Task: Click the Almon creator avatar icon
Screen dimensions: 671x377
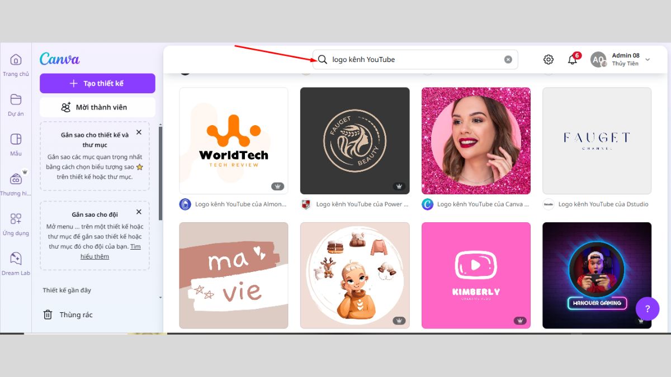Action: [x=185, y=204]
